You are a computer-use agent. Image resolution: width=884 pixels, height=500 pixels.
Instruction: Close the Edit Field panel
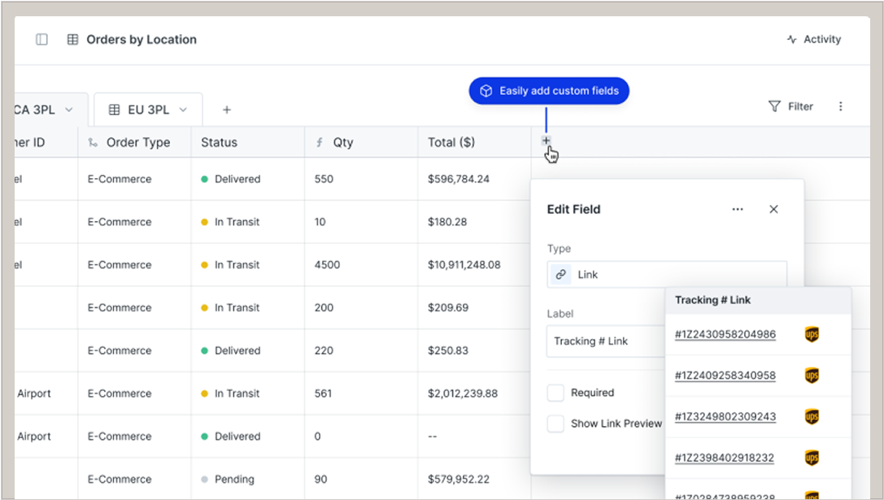click(773, 209)
